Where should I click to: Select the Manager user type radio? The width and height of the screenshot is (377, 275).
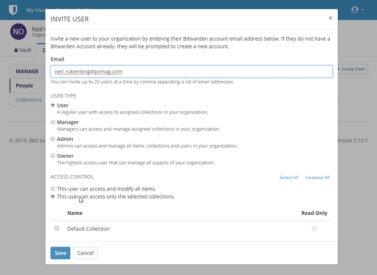(52, 122)
